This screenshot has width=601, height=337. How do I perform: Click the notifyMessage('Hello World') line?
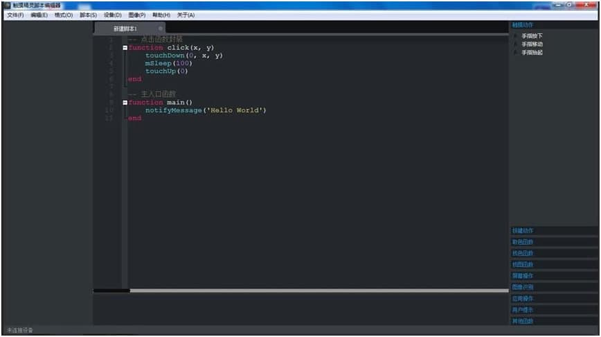click(x=206, y=110)
